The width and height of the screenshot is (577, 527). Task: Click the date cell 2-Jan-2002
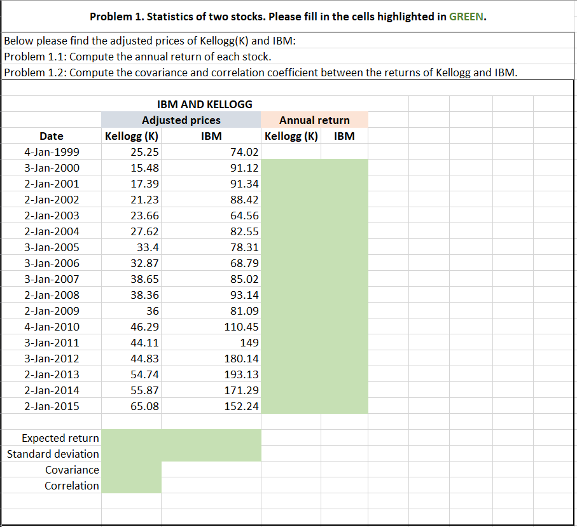click(52, 200)
